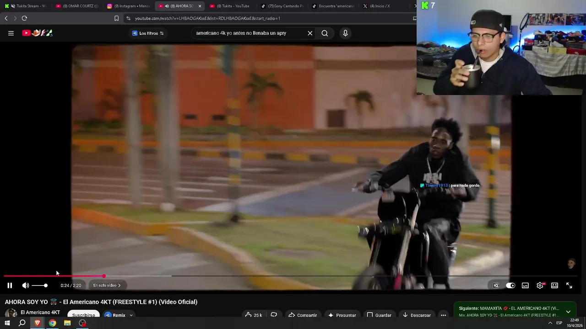Go forward in browser history
This screenshot has width=586, height=329.
(x=15, y=18)
